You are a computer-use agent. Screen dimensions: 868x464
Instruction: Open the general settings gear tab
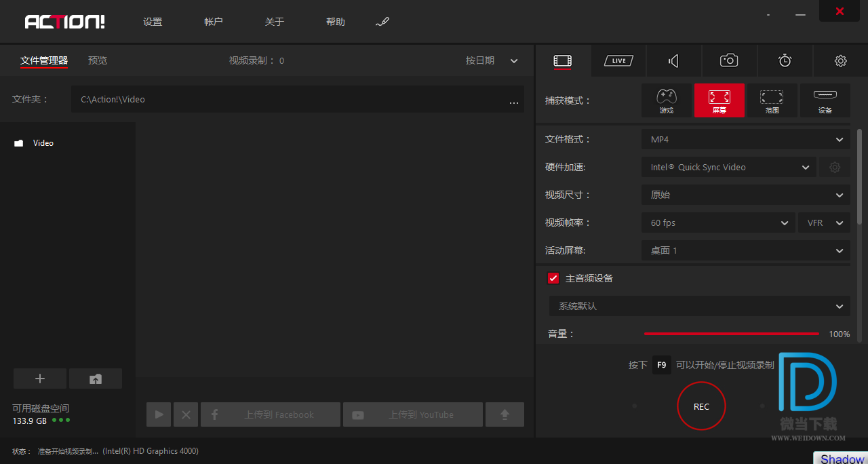(840, 61)
